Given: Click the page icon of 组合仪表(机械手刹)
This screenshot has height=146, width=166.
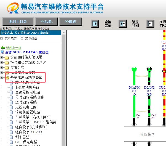Looking at the screenshot, I should (11, 127).
